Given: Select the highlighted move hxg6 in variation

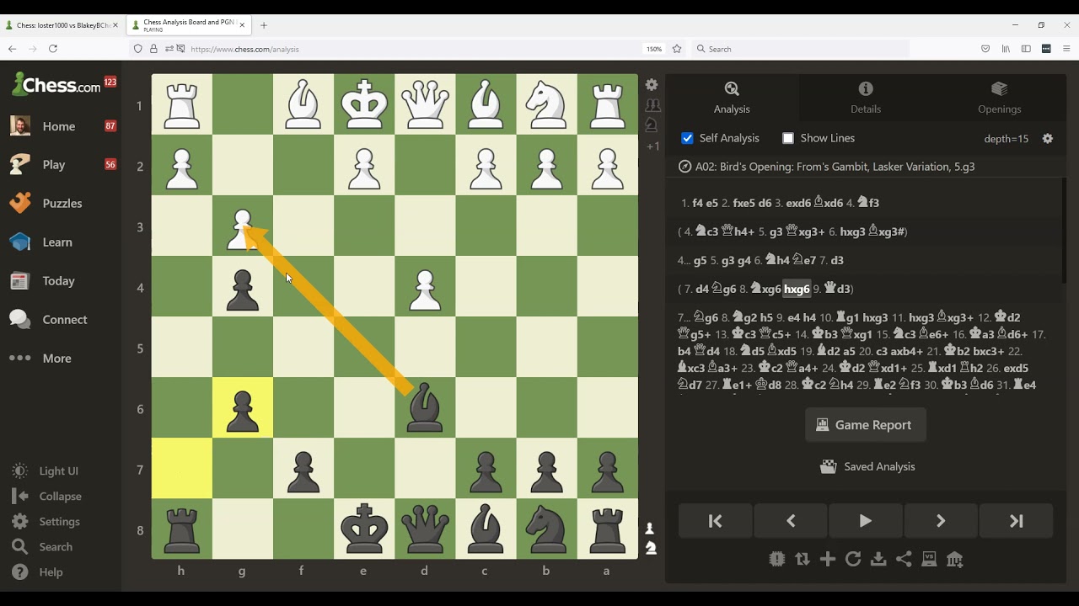Looking at the screenshot, I should [797, 289].
